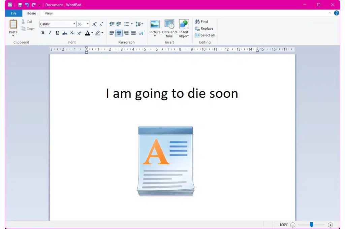Open the File menu
The width and height of the screenshot is (345, 229).
click(13, 13)
